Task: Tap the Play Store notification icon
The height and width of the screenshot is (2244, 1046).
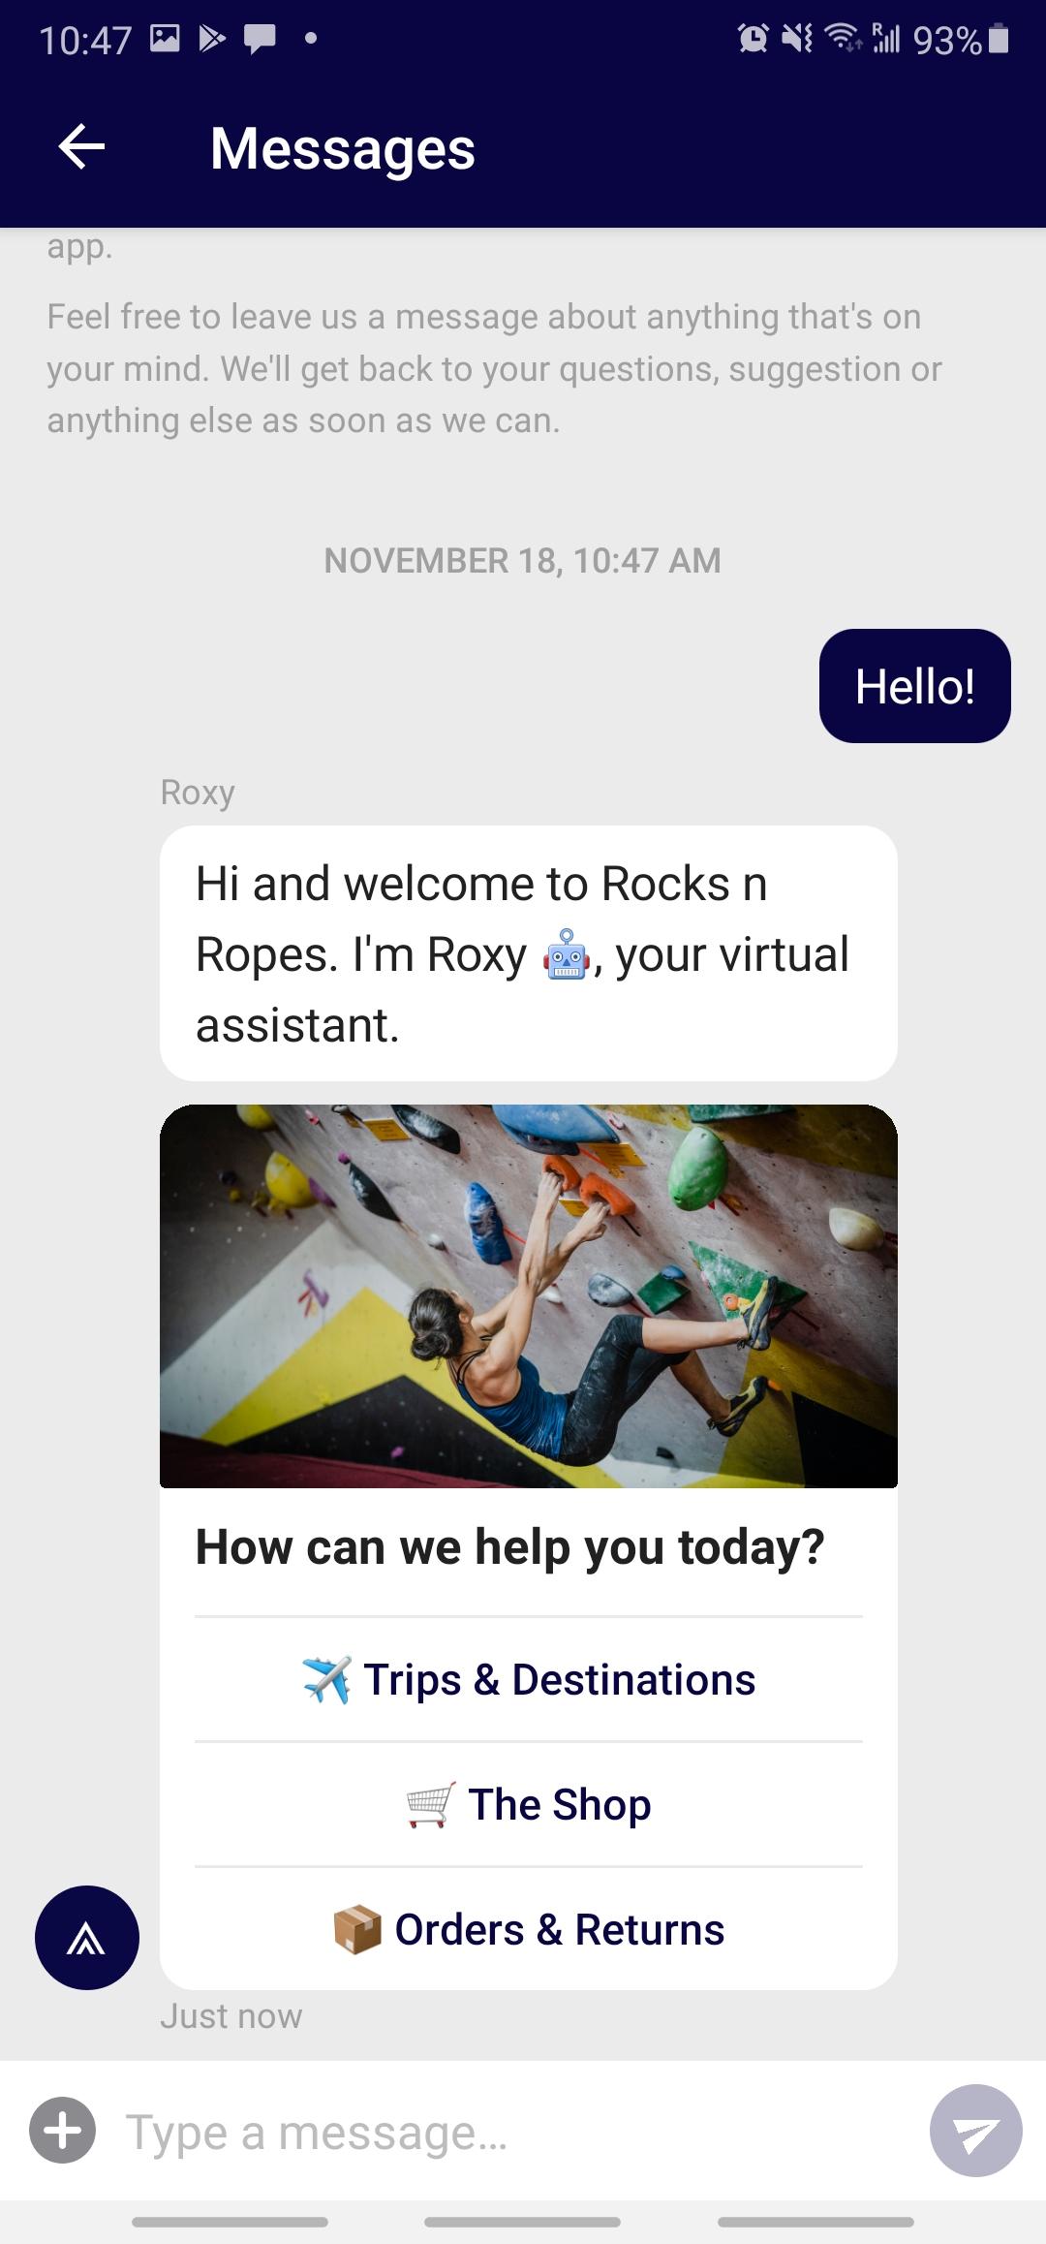Action: [212, 39]
